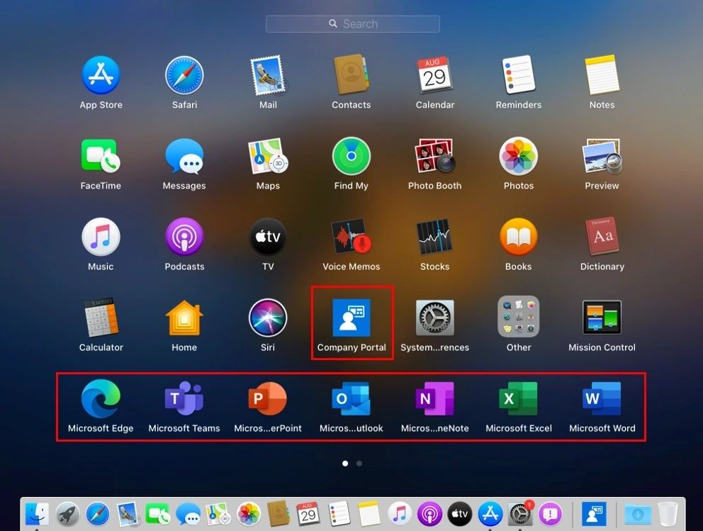The width and height of the screenshot is (703, 531).
Task: Open the Trash in the Dock
Action: [668, 514]
